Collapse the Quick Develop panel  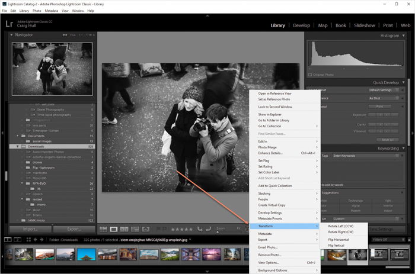point(403,82)
